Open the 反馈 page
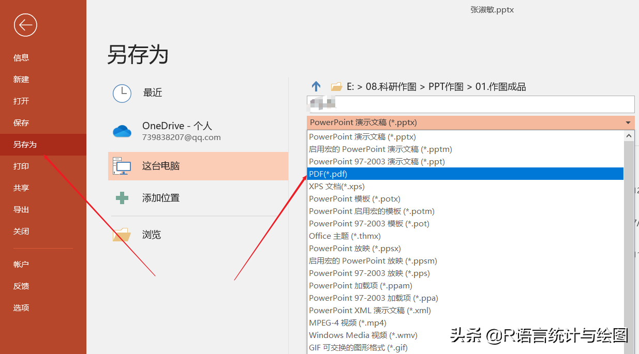Screen dimensions: 639x354 coord(21,286)
